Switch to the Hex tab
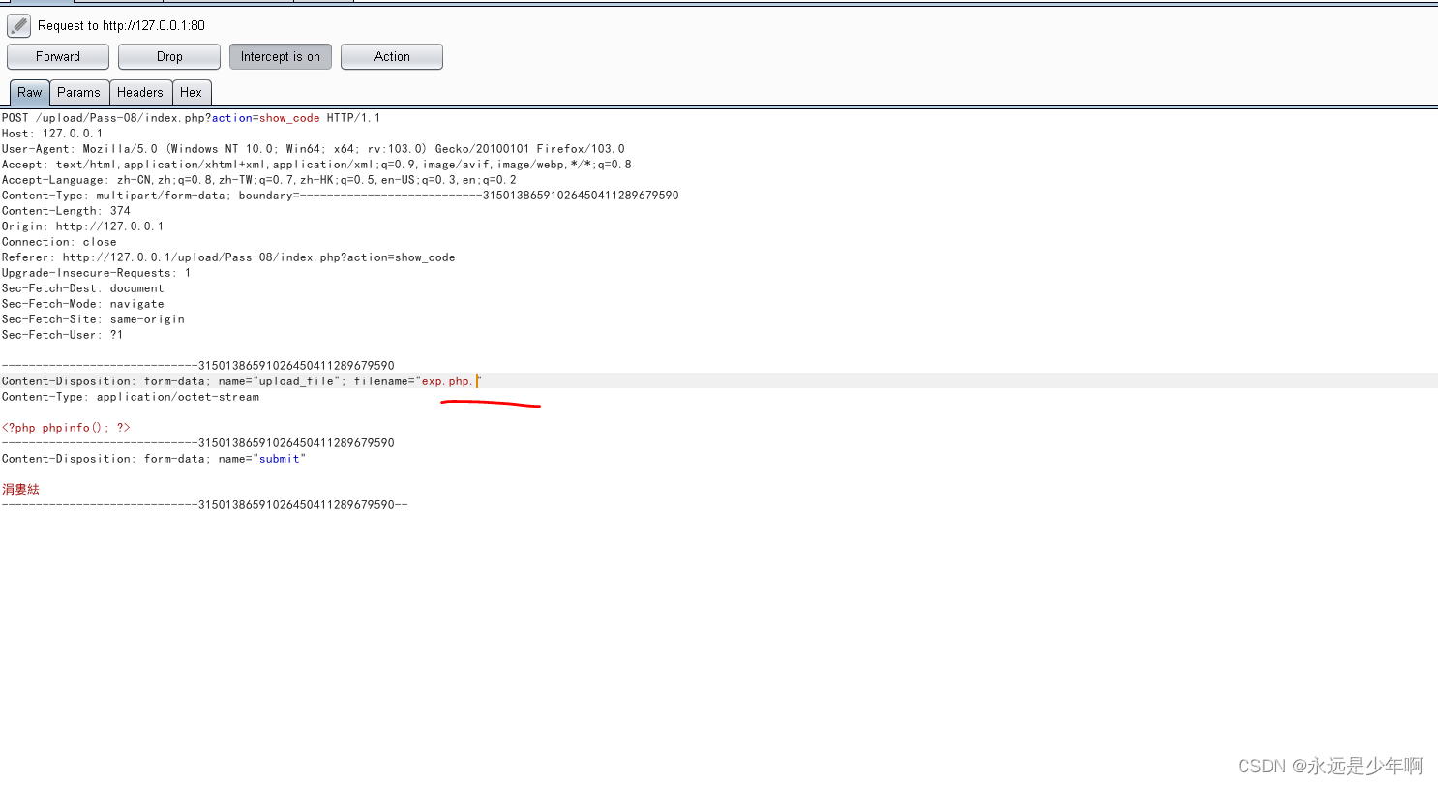 click(192, 93)
